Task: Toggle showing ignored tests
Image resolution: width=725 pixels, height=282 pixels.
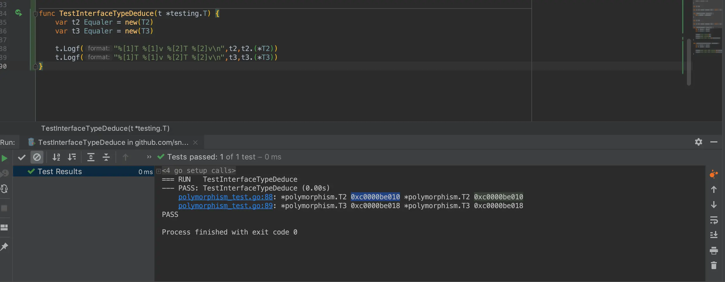Action: pos(37,157)
